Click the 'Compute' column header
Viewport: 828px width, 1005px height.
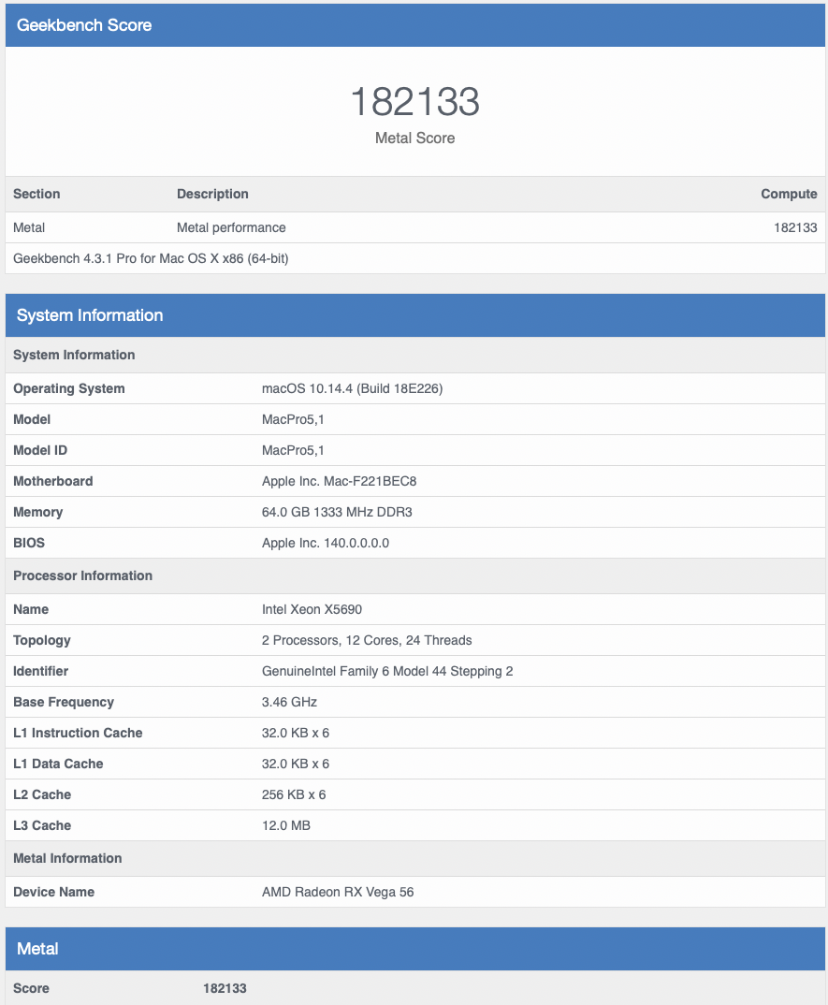coord(789,194)
